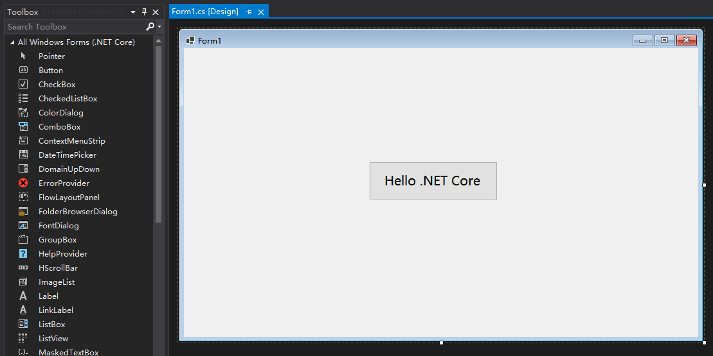
Task: Pick the ContextMenuStrip icon
Action: point(23,140)
